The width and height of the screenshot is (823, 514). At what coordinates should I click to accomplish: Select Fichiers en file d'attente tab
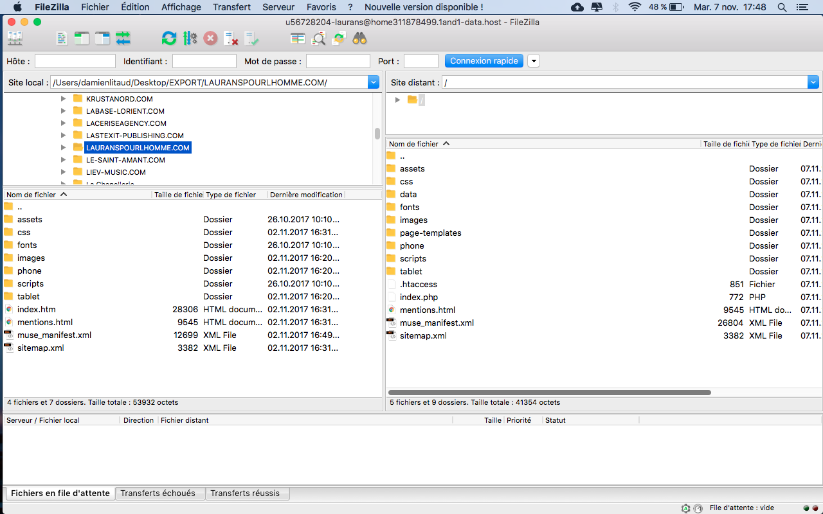(60, 493)
